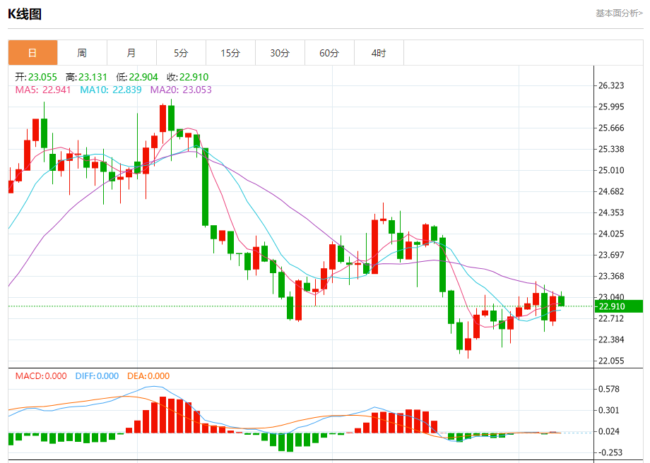Open the 15分 interval tab

coord(230,53)
